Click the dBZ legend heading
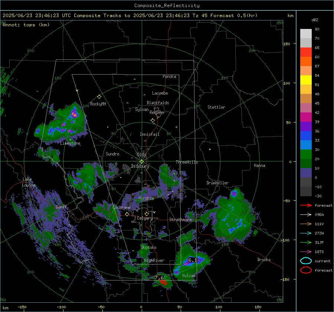The image size is (334, 312). [315, 20]
